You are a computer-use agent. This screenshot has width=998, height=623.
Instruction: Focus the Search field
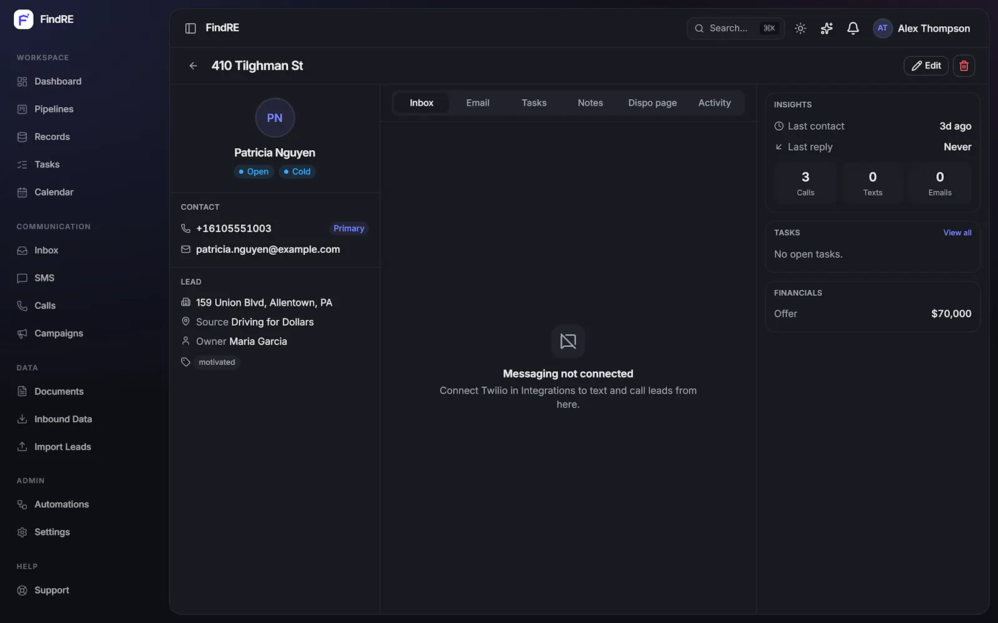click(735, 28)
